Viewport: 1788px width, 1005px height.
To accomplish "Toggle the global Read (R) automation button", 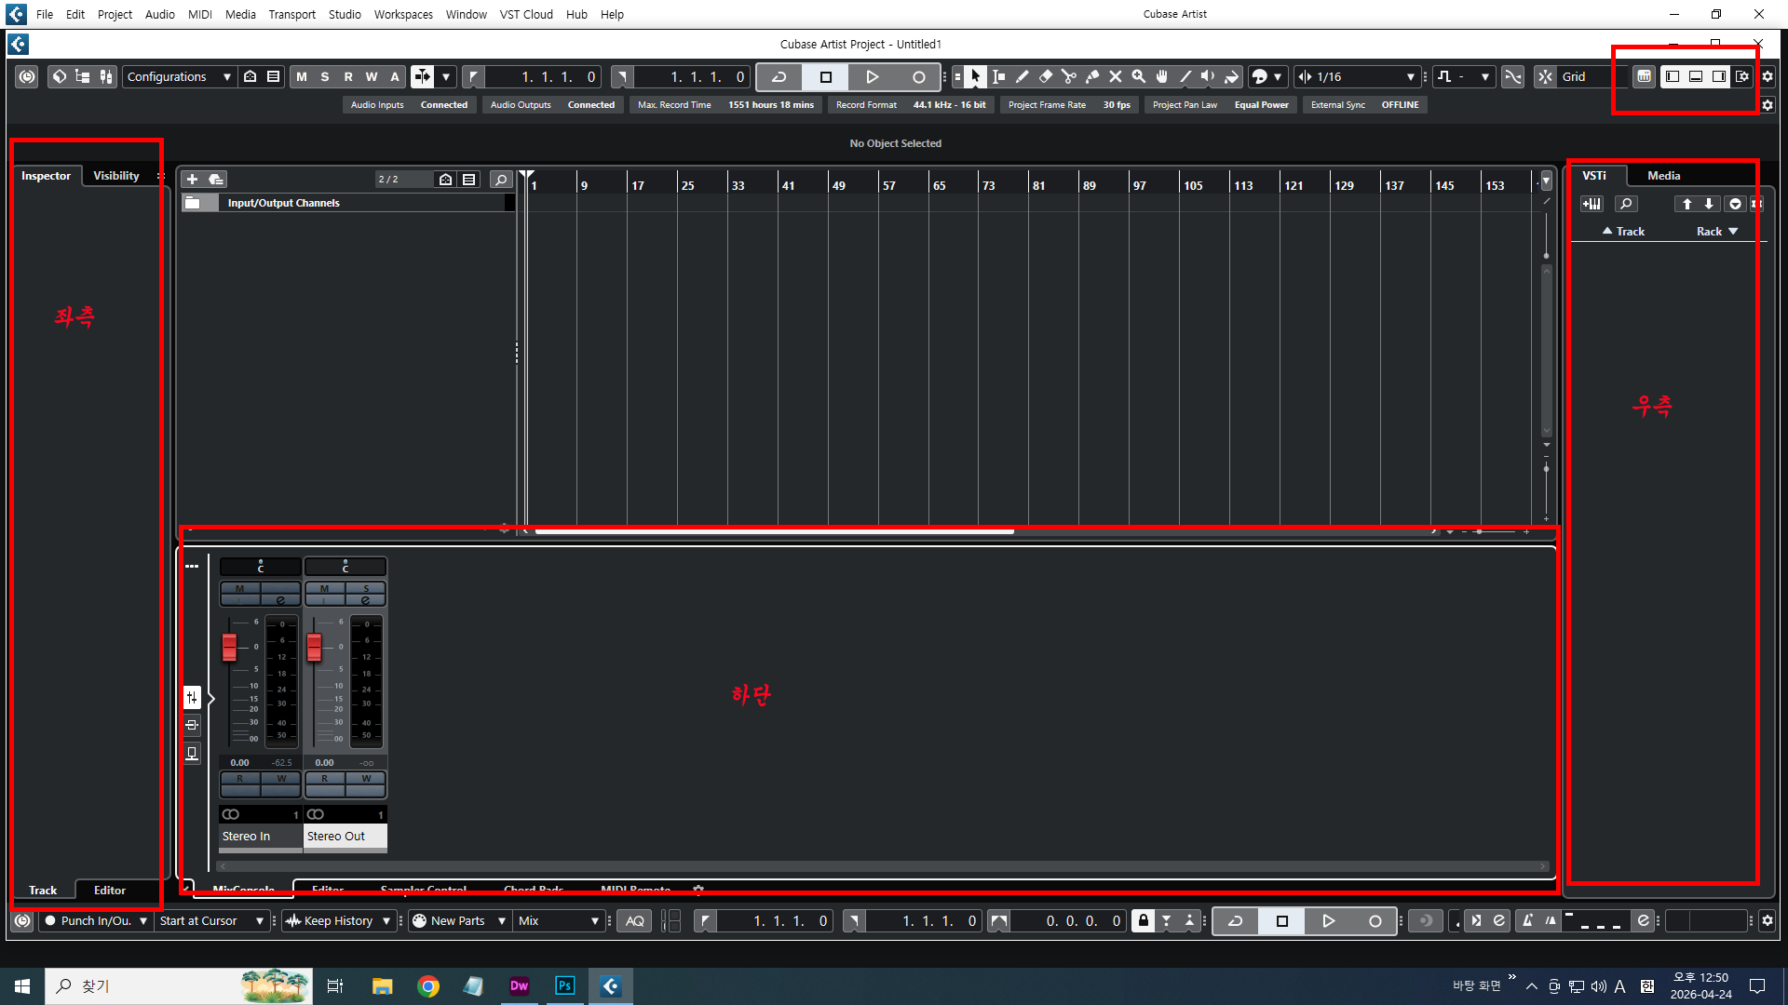I will 348,77.
